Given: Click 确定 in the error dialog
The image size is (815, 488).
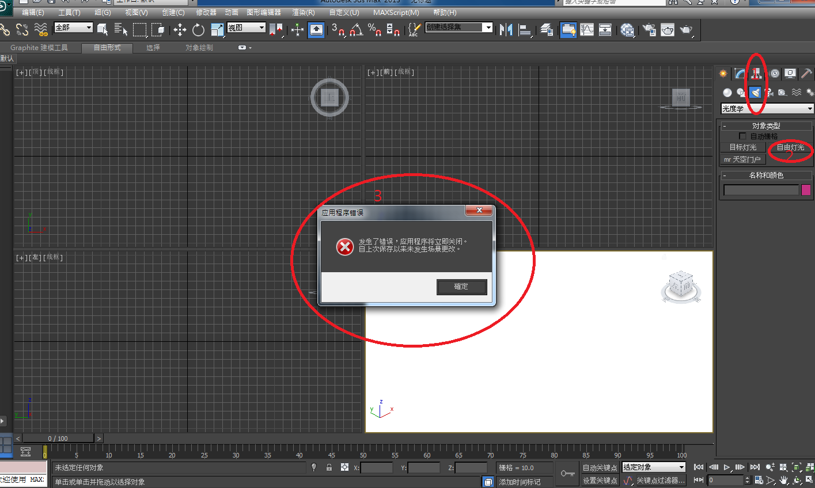Looking at the screenshot, I should pyautogui.click(x=461, y=287).
